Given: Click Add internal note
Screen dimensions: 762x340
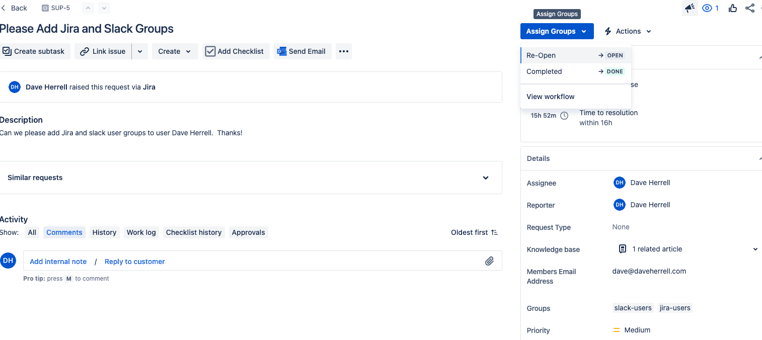Looking at the screenshot, I should 58,262.
